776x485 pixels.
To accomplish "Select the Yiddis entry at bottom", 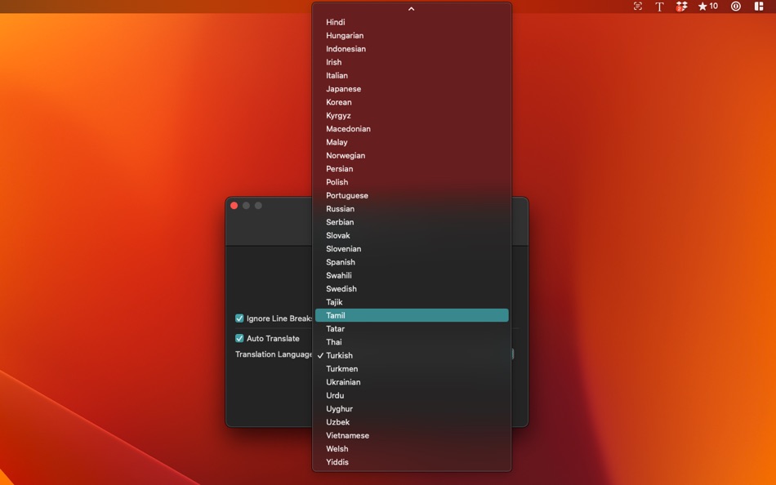I will click(412, 462).
